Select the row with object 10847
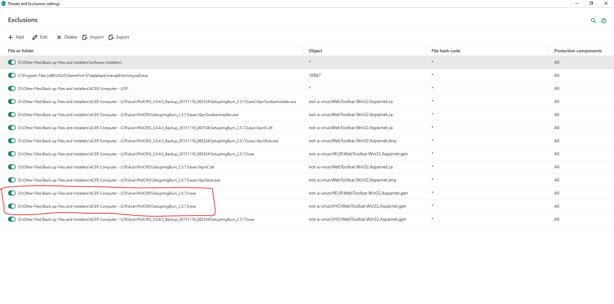 pyautogui.click(x=315, y=75)
